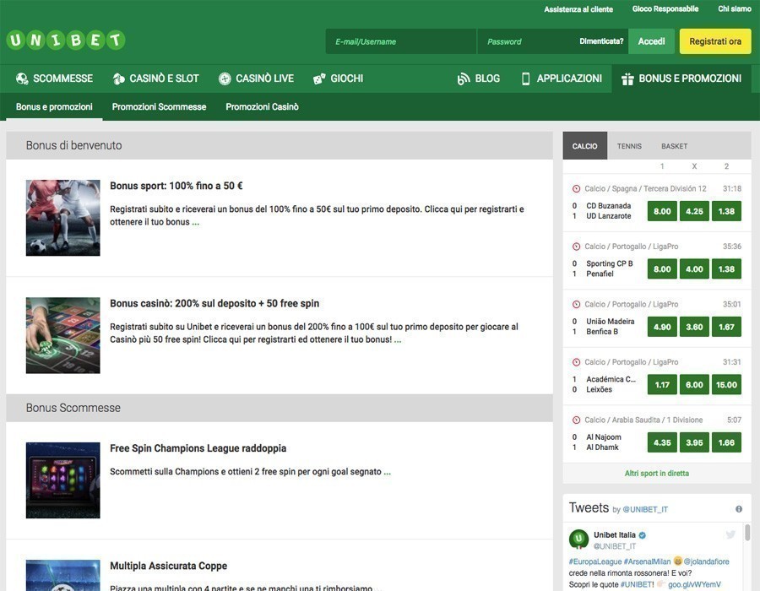
Task: Click the Accedi login button
Action: 651,41
